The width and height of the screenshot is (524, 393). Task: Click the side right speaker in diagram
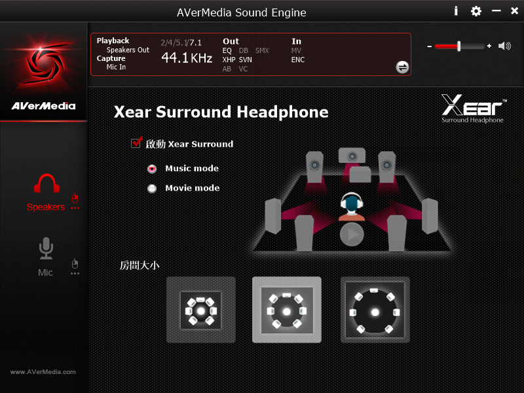tap(430, 216)
